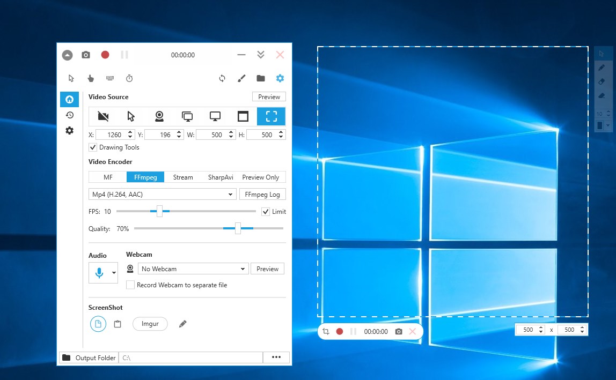This screenshot has height=380, width=616.
Task: Select the cursor-only video source icon
Action: coord(131,116)
